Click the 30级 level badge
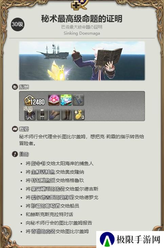The image size is (164, 248). coord(18,24)
